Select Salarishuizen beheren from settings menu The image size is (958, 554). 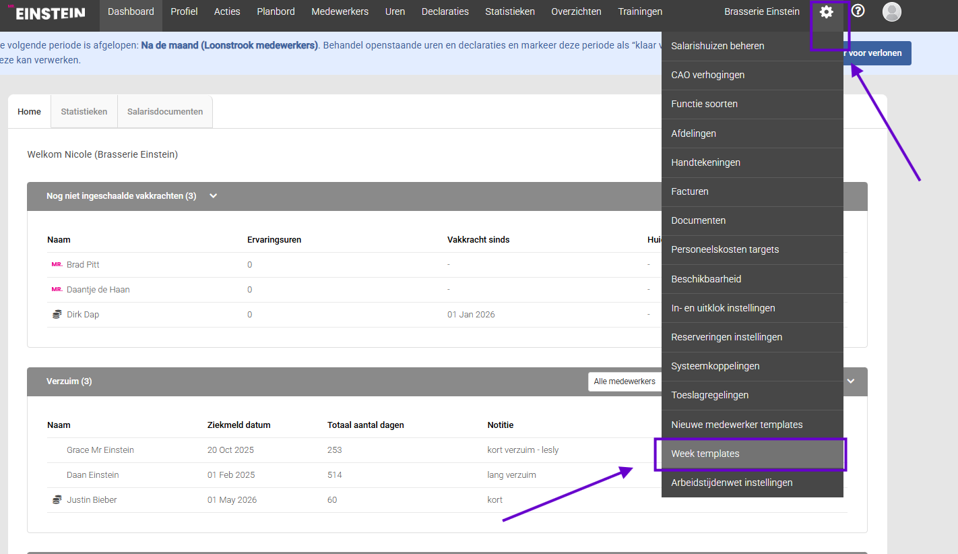pos(753,46)
